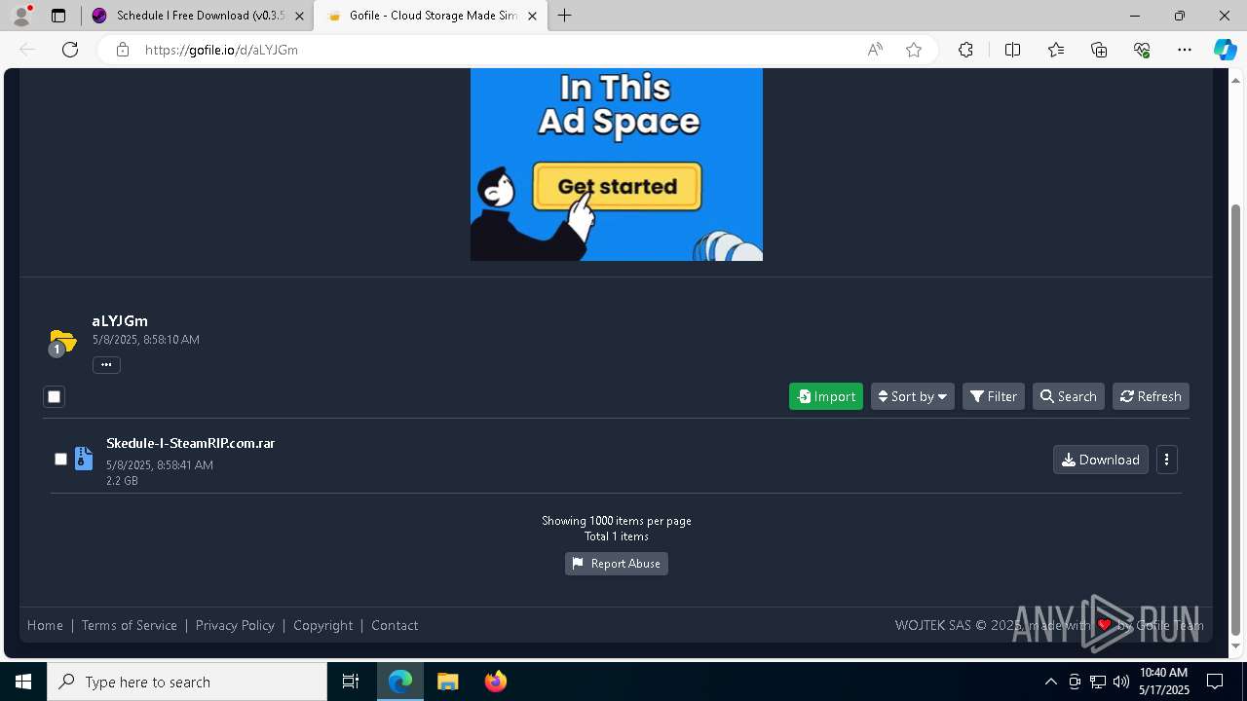Open the Contact footer link
This screenshot has height=701, width=1247.
tap(395, 625)
